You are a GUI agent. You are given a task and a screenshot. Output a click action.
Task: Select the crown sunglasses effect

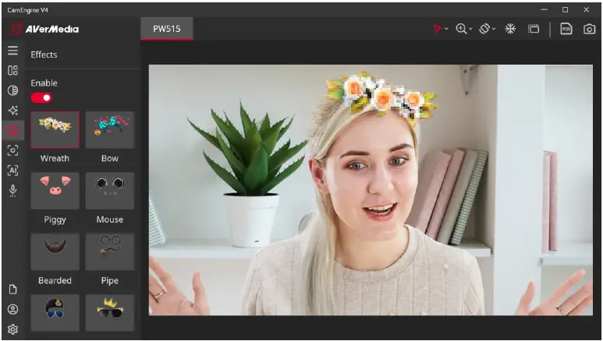[110, 313]
